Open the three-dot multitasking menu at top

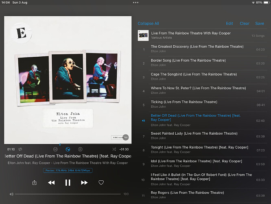(x=135, y=2)
